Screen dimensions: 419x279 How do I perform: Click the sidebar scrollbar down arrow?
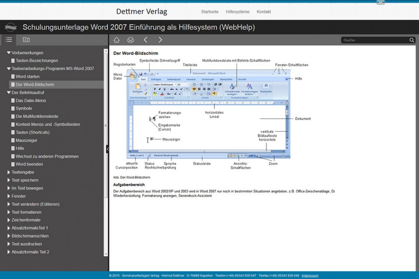point(106,254)
